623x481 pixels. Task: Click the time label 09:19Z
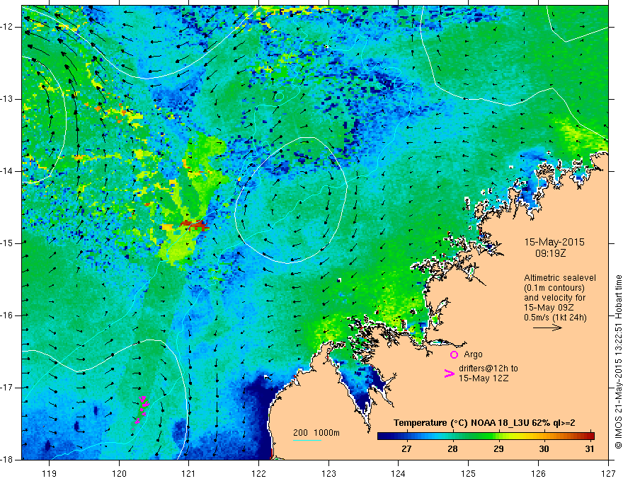pyautogui.click(x=550, y=253)
